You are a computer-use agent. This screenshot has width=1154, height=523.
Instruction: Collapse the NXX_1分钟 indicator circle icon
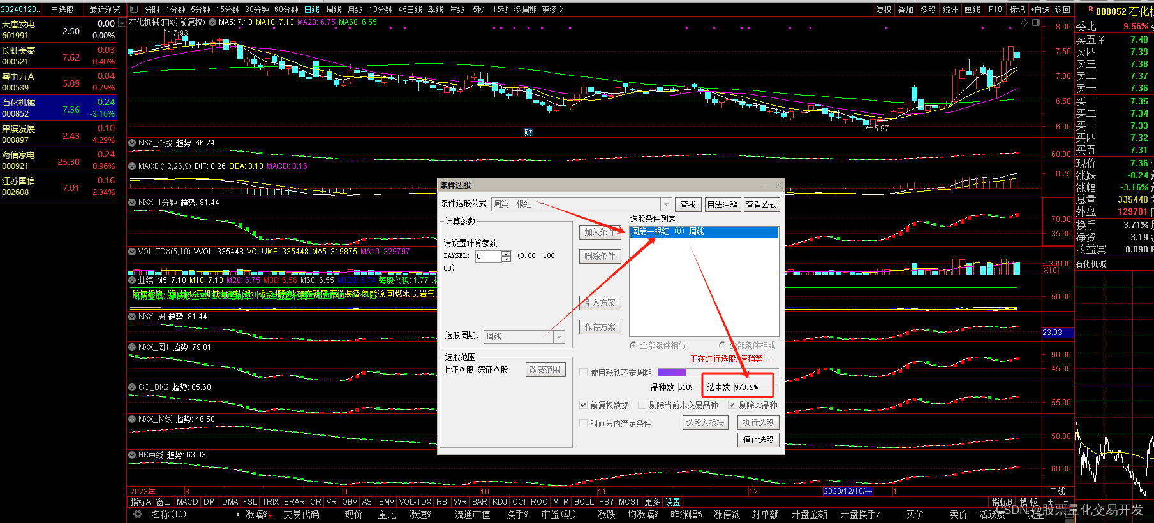coord(132,203)
